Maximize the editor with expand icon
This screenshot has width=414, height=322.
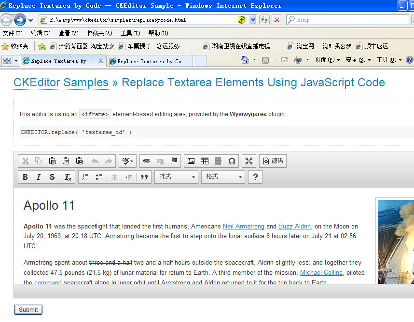tap(249, 161)
